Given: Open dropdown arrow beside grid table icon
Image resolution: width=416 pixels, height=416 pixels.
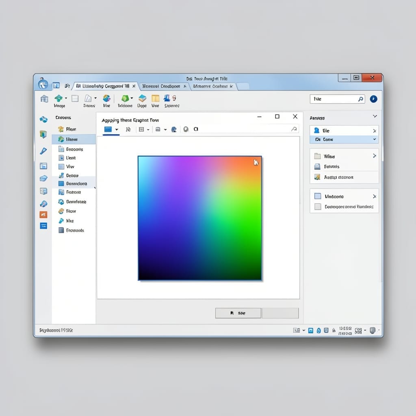Looking at the screenshot, I should 148,130.
